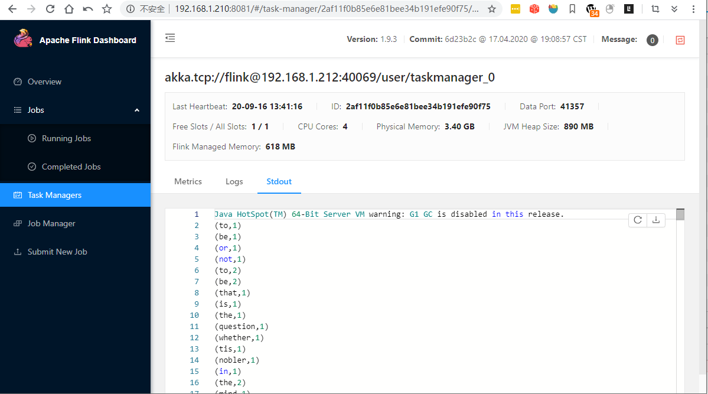The height and width of the screenshot is (394, 708).
Task: Click the bookmark ribbon extension icon
Action: (x=572, y=9)
